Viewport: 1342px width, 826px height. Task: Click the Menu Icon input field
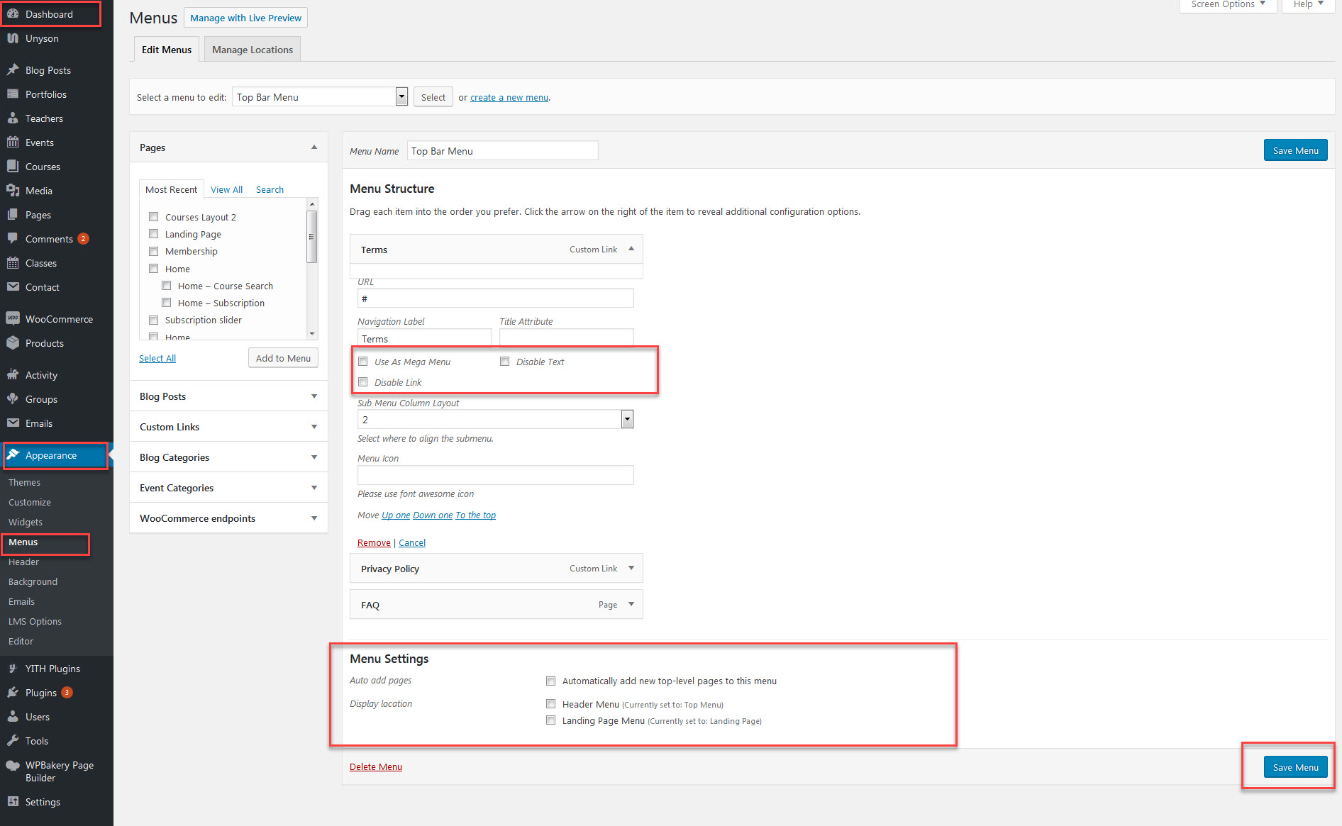click(x=495, y=475)
